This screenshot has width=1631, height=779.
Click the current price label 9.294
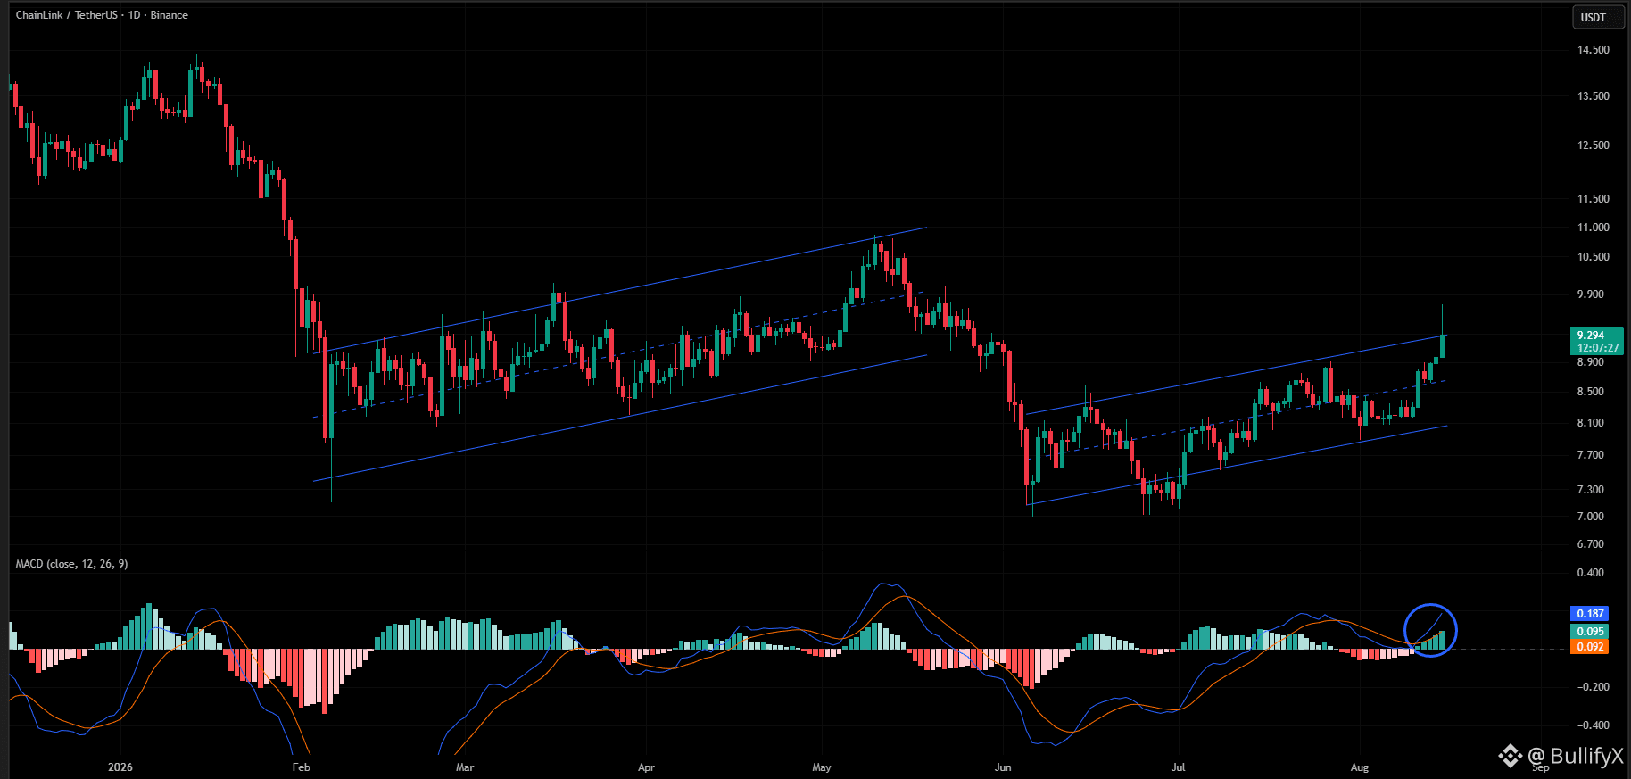(1596, 336)
